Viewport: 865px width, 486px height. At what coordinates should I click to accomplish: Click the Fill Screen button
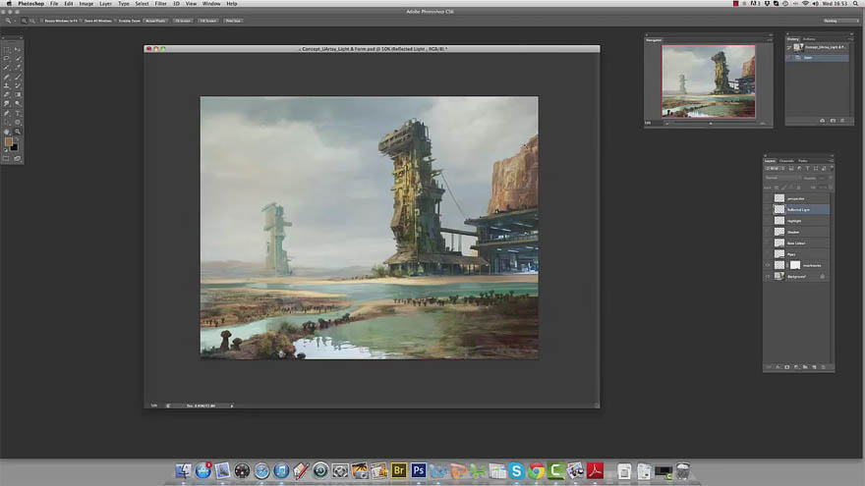click(208, 21)
